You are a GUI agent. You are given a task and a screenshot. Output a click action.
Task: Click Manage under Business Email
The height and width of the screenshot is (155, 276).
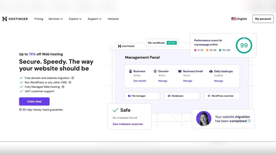(x=188, y=81)
